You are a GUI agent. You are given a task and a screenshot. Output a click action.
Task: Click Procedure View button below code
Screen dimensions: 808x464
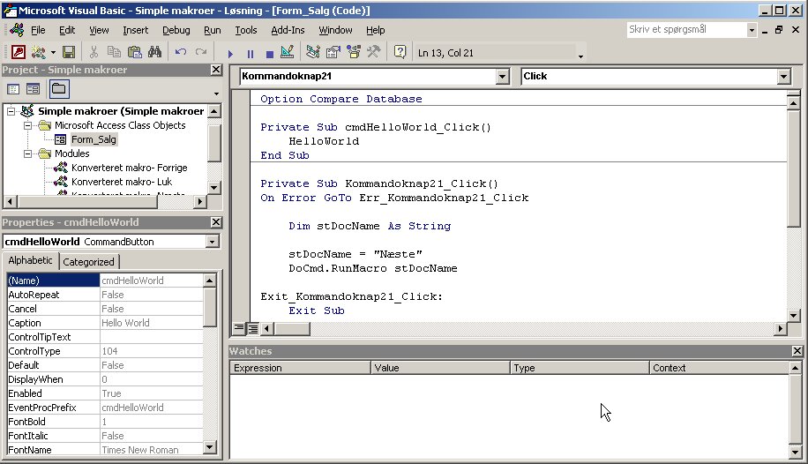pos(238,328)
